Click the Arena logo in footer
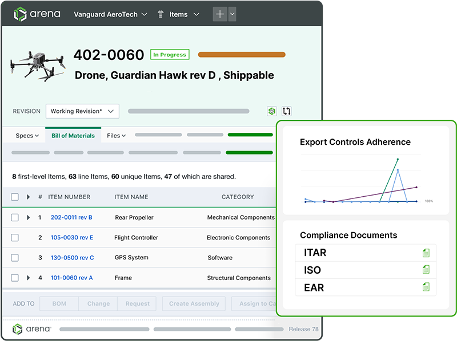This screenshot has height=341, width=457. (32, 329)
